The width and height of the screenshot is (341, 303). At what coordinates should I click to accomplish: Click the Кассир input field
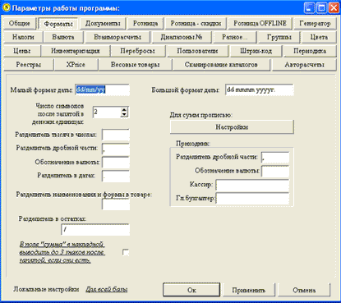pos(252,185)
